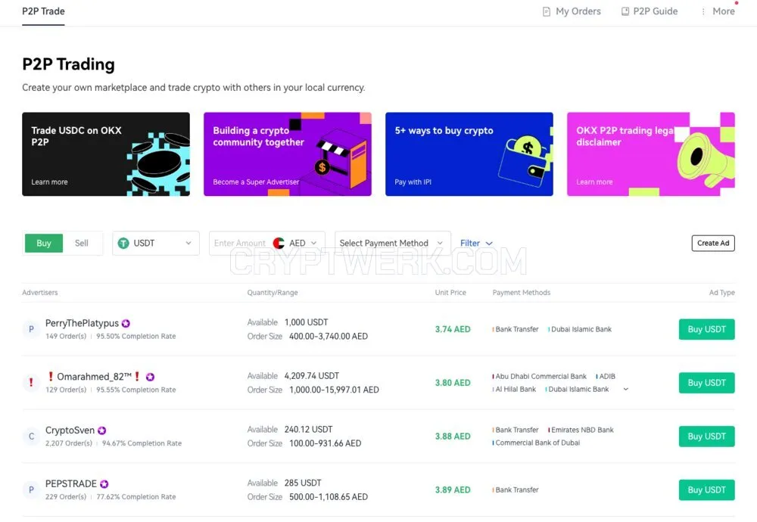Click CryptoSven avatar icon
Viewport: 757px width, 522px height.
click(x=31, y=436)
